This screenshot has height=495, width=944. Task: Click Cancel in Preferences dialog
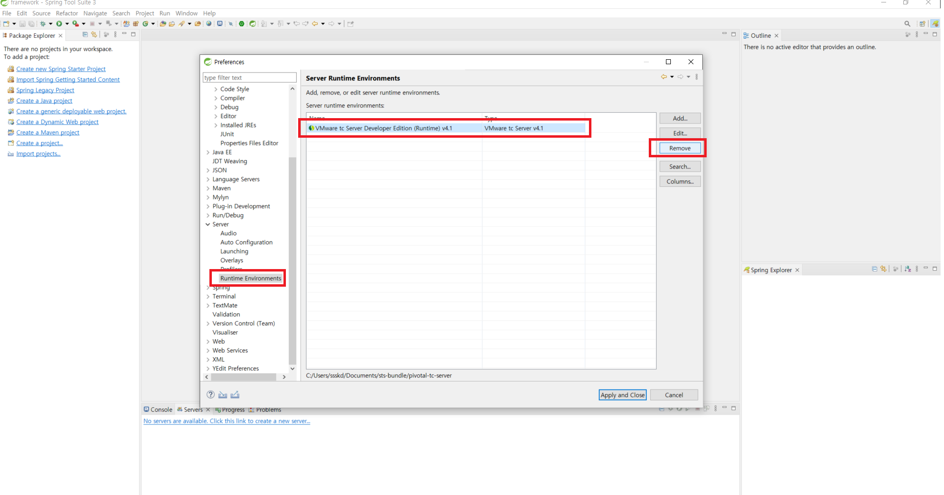pyautogui.click(x=674, y=395)
